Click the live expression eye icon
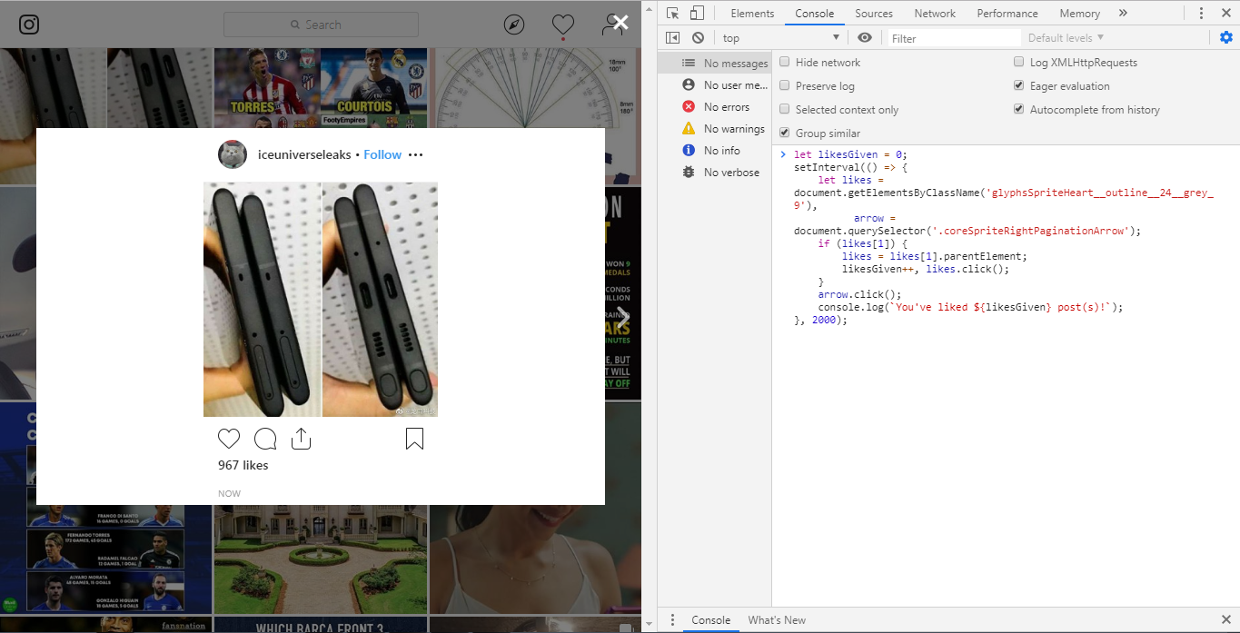 (865, 37)
